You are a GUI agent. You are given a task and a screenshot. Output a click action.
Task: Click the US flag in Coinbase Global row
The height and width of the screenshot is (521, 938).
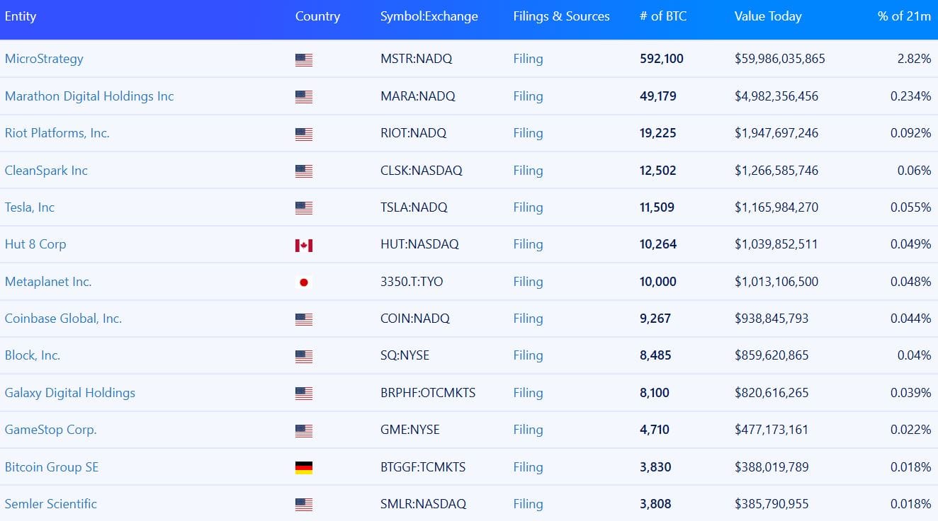click(304, 319)
